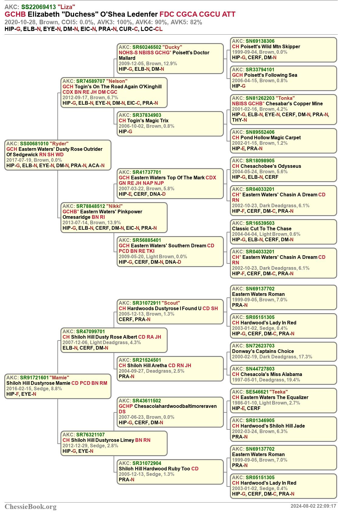The image size is (342, 515).
Task: Open Mamie's registration link SR91721601
Action: tap(34, 378)
